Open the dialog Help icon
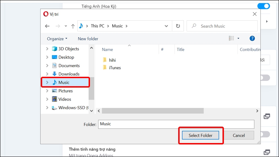This screenshot has height=157, width=279. tap(252, 39)
